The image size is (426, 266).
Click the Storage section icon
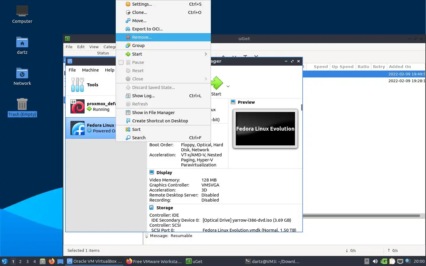(152, 207)
